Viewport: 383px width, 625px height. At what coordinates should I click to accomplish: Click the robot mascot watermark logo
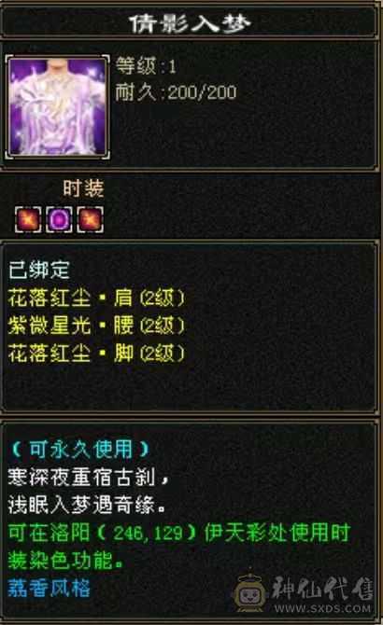point(249,592)
